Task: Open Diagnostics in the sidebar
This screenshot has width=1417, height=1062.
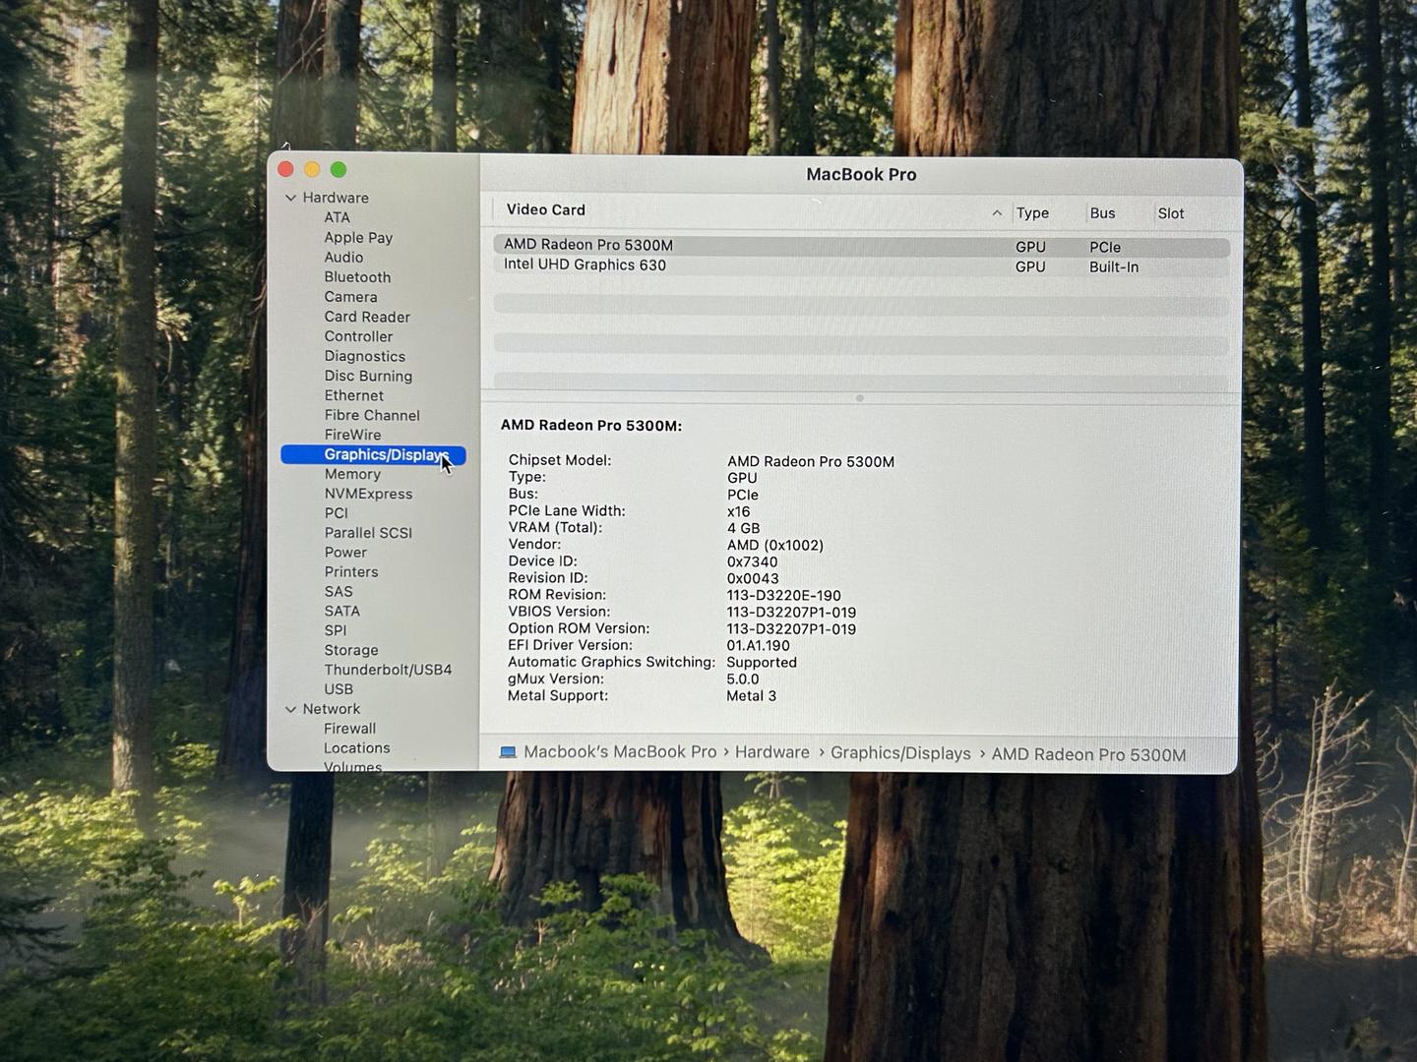Action: [364, 356]
